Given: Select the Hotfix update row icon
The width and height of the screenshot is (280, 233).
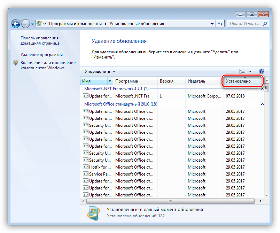Looking at the screenshot, I should click(86, 167).
